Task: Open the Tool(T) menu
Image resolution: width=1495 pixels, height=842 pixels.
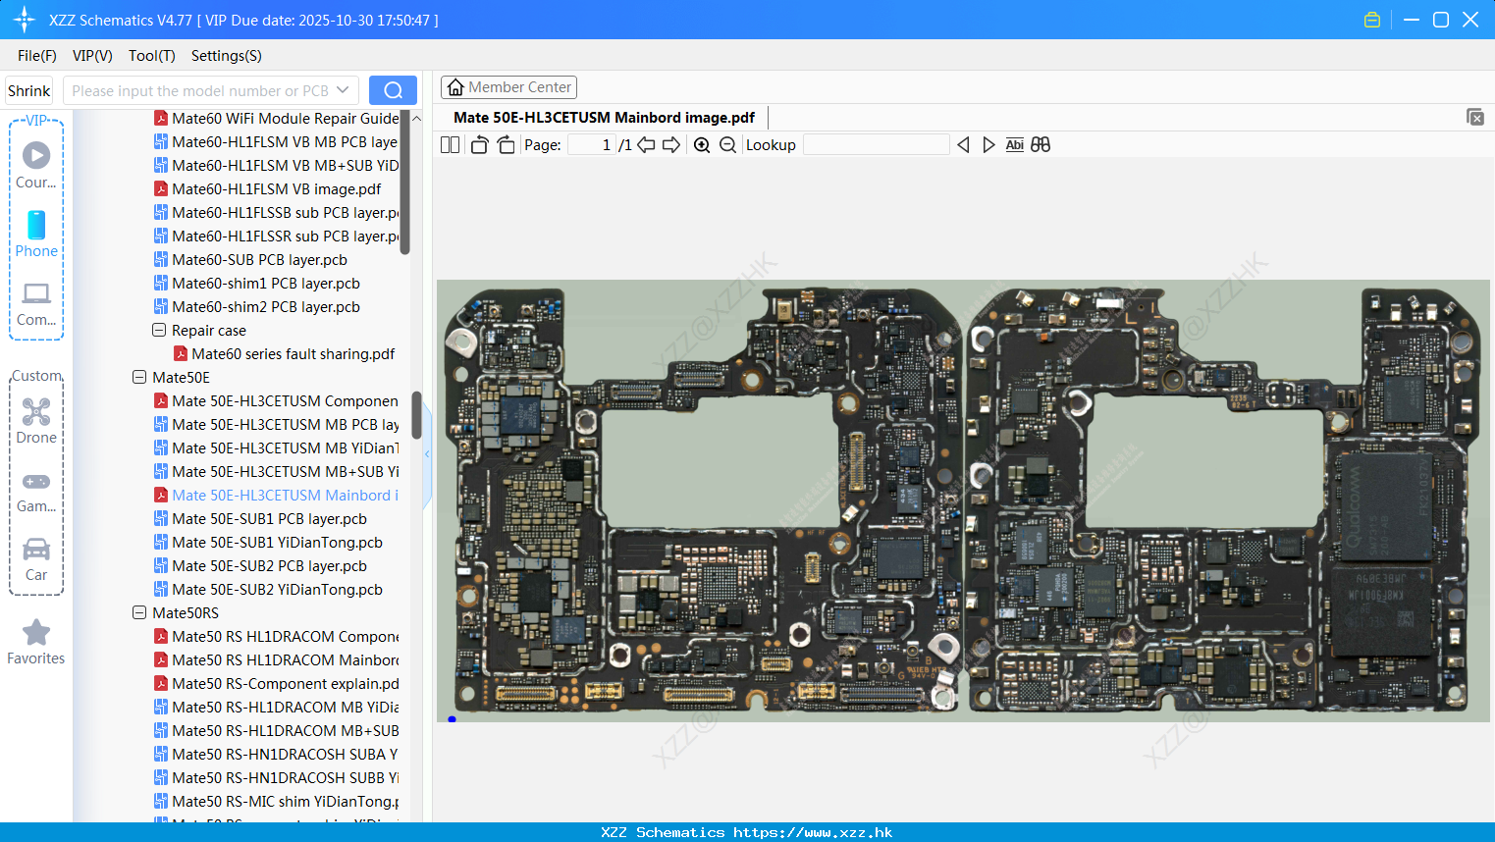Action: click(152, 56)
